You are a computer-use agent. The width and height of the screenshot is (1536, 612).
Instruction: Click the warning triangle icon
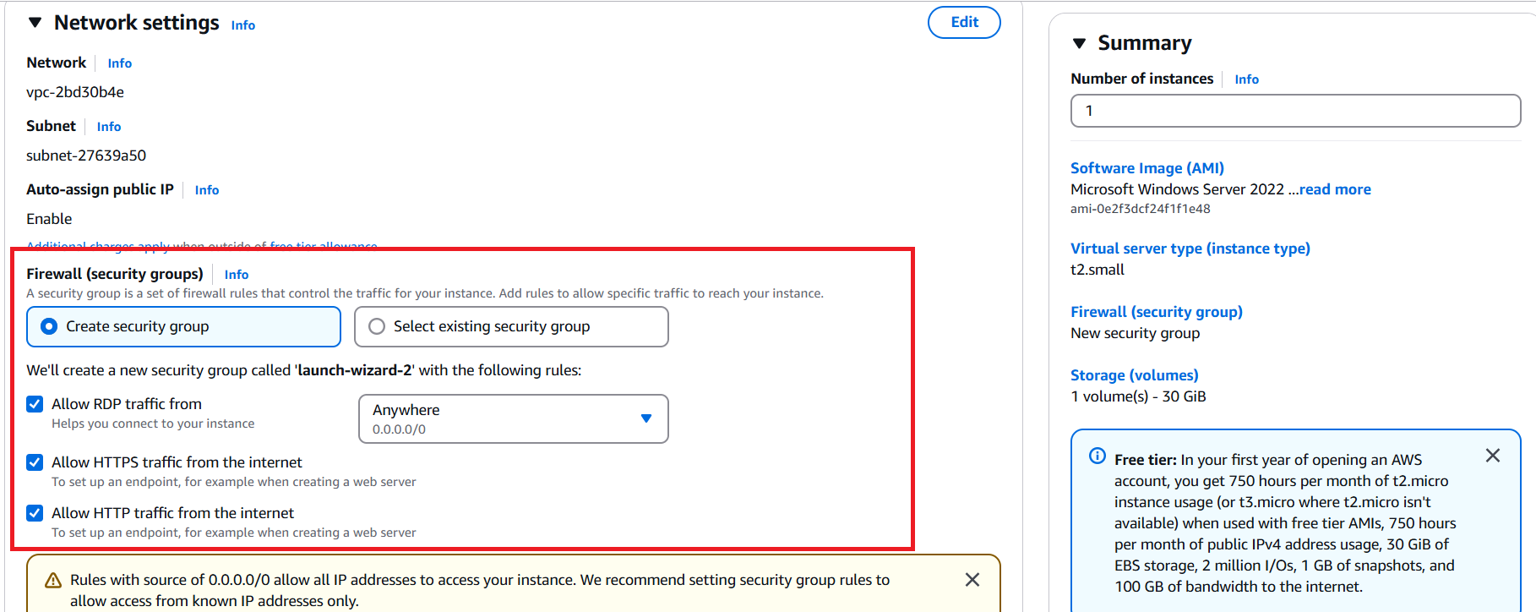[52, 581]
